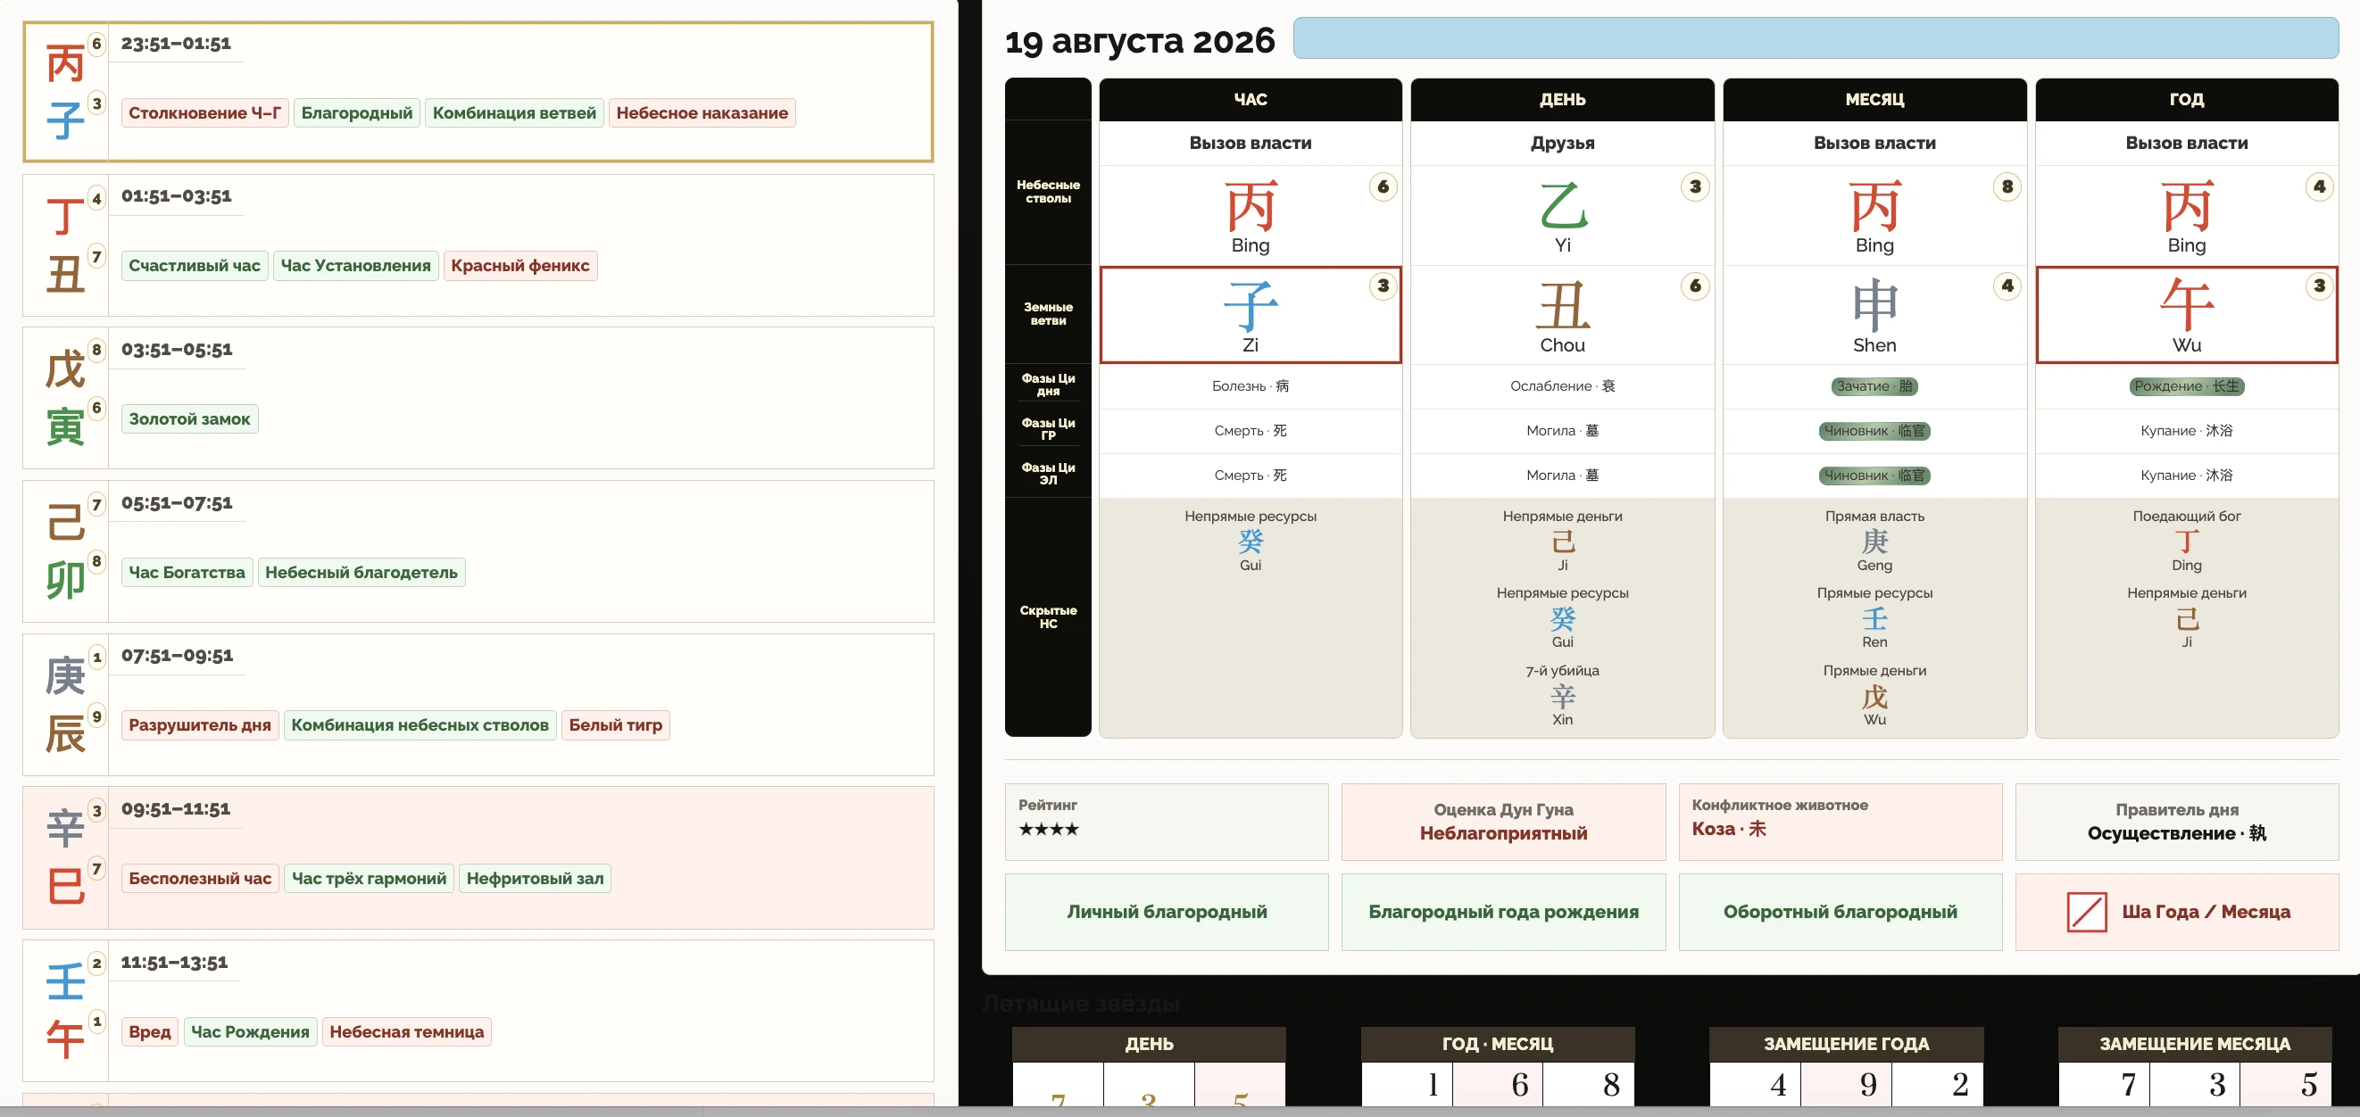Click the Небесные стволы row label
Viewport: 2360px width, 1117px height.
point(1048,191)
